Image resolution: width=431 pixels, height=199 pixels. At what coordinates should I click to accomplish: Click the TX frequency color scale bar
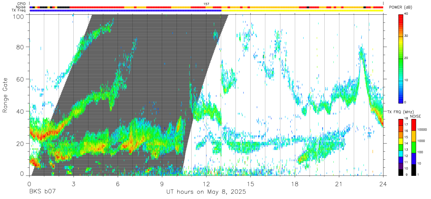(x=401, y=147)
